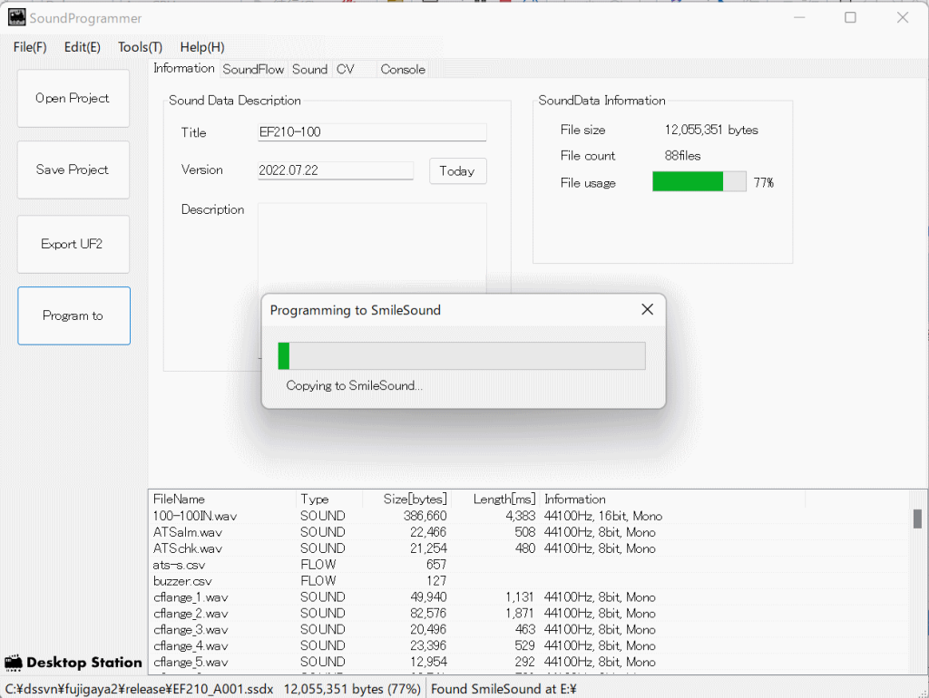Click the SoundProgrammer app icon in title bar
The height and width of the screenshot is (698, 929).
point(16,18)
